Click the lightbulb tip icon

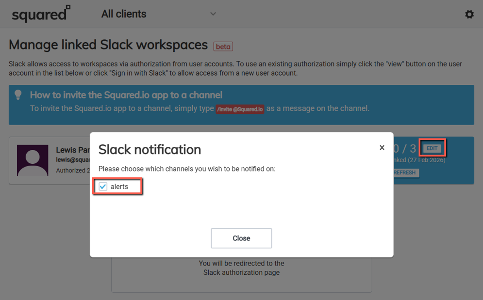18,95
